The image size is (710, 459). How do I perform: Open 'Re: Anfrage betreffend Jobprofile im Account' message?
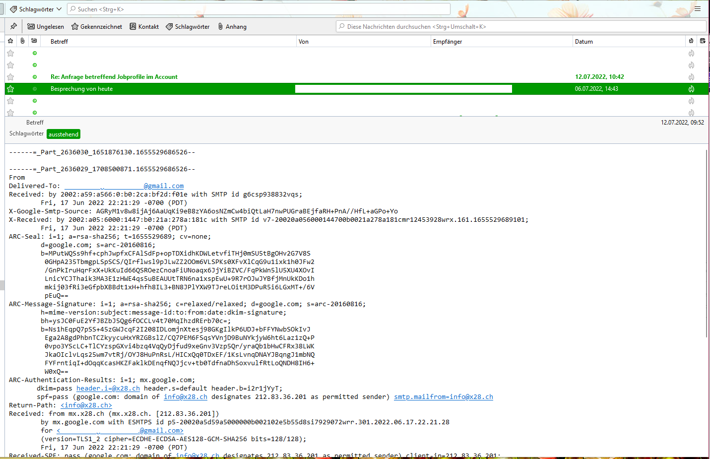[114, 77]
